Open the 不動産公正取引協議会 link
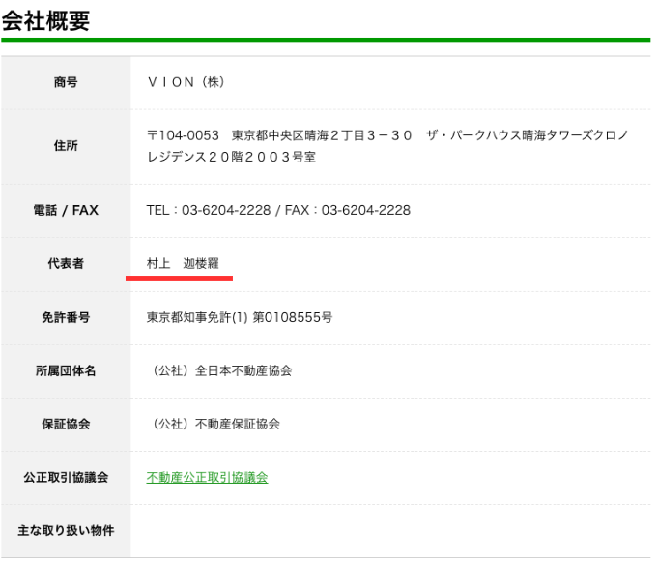 click(x=207, y=477)
